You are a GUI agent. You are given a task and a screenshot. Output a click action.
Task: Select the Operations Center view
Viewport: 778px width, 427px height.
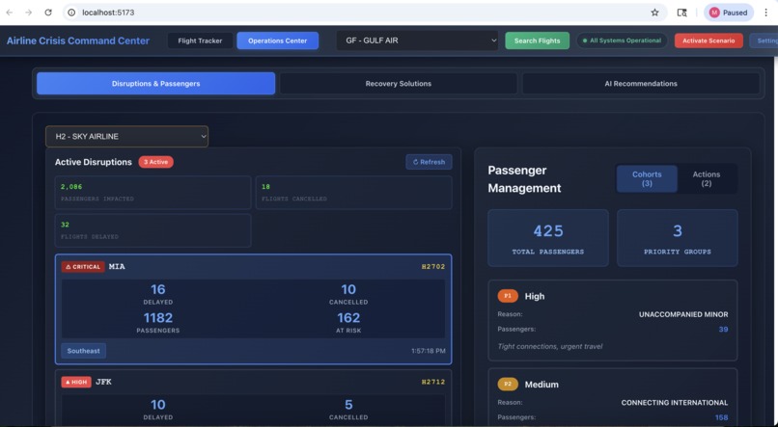[277, 40]
